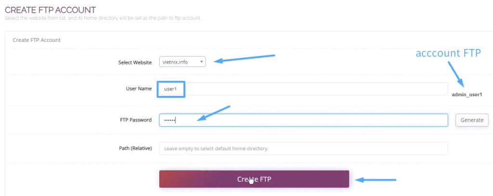Click the Path (Relative) label
Screen dimensions: 493x196
[135, 148]
